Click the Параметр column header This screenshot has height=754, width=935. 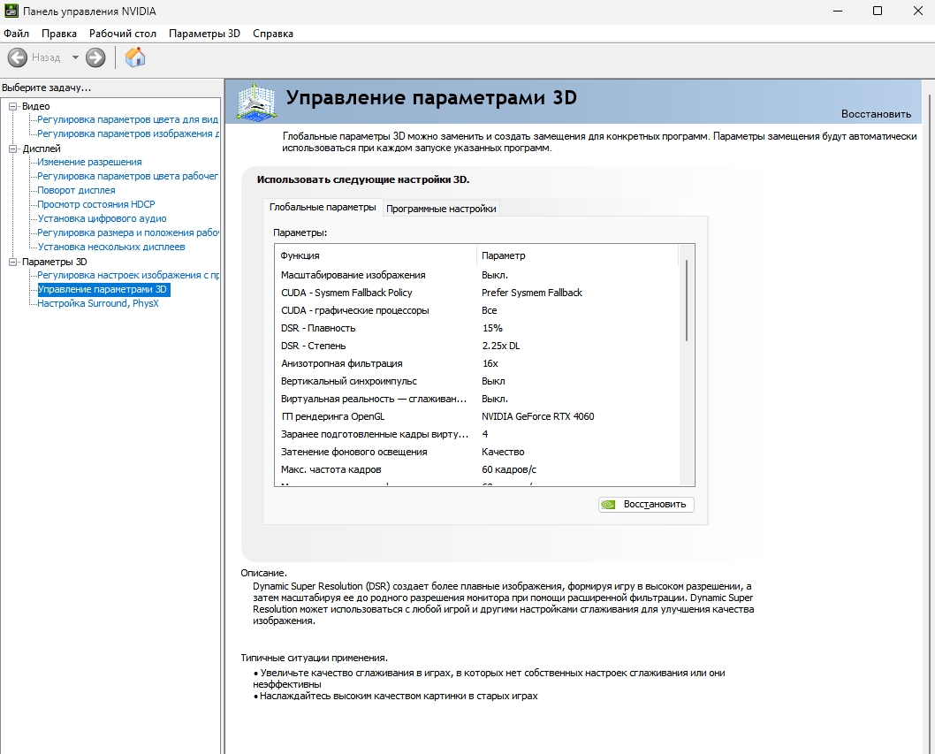(x=577, y=256)
